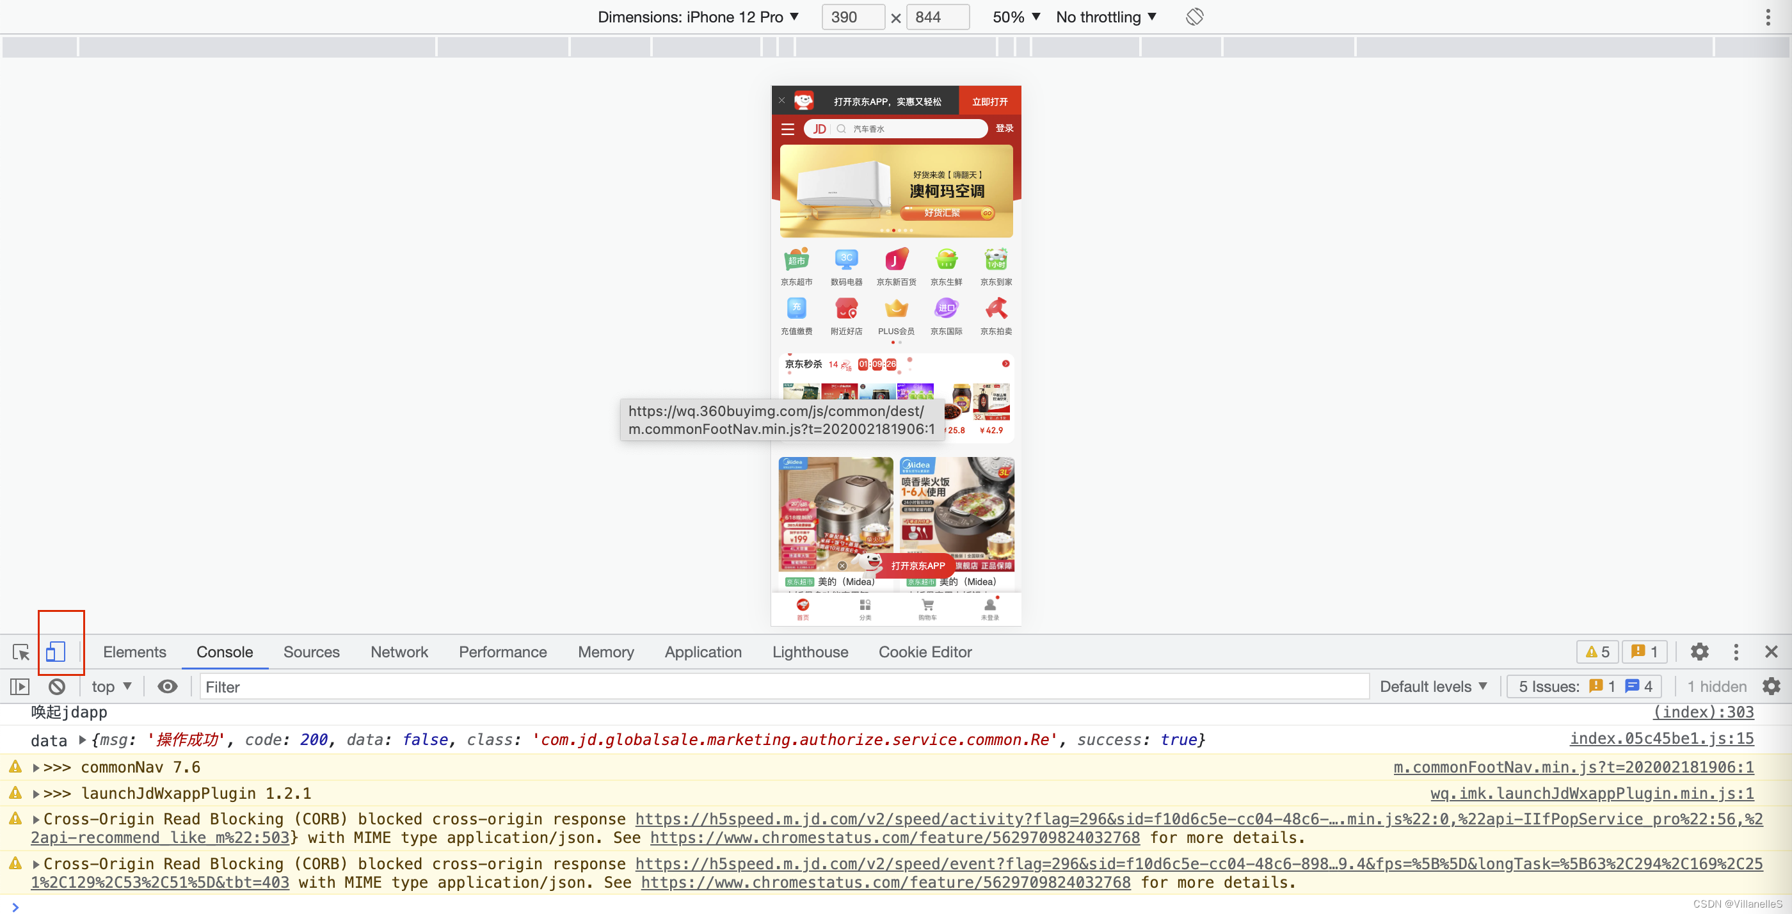Select the inspect element cursor icon
Screen dimensions: 1792x914
(x=21, y=652)
